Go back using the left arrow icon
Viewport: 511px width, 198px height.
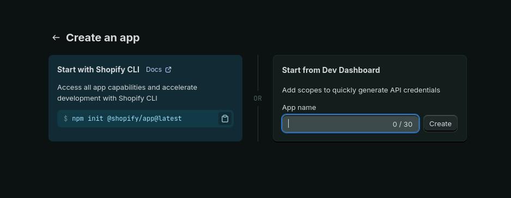tap(56, 38)
